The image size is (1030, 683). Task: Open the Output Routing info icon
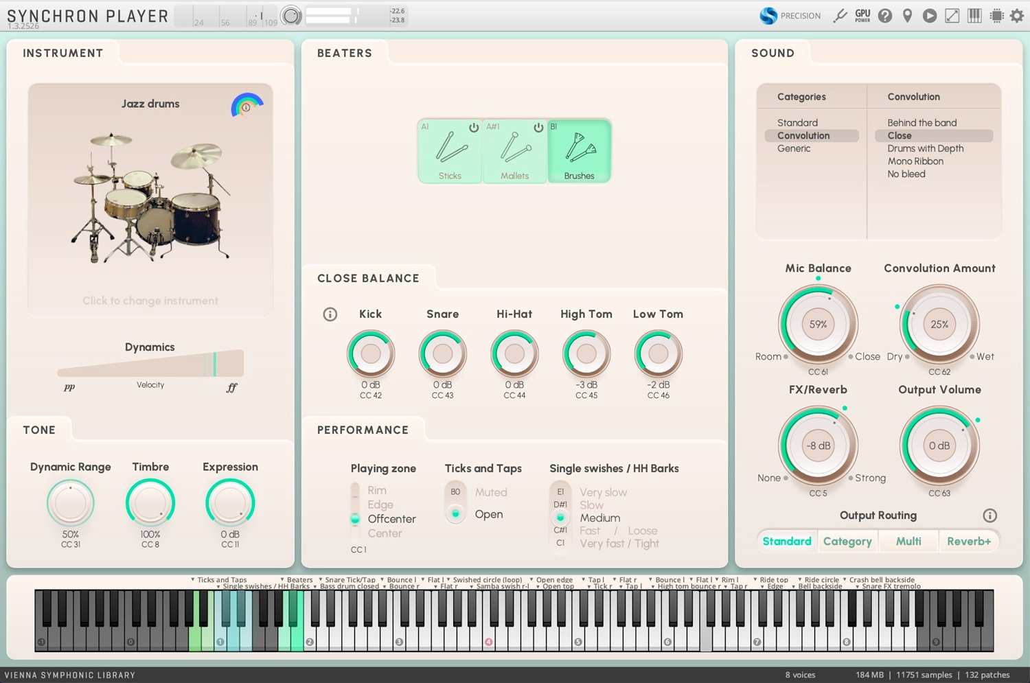[989, 516]
